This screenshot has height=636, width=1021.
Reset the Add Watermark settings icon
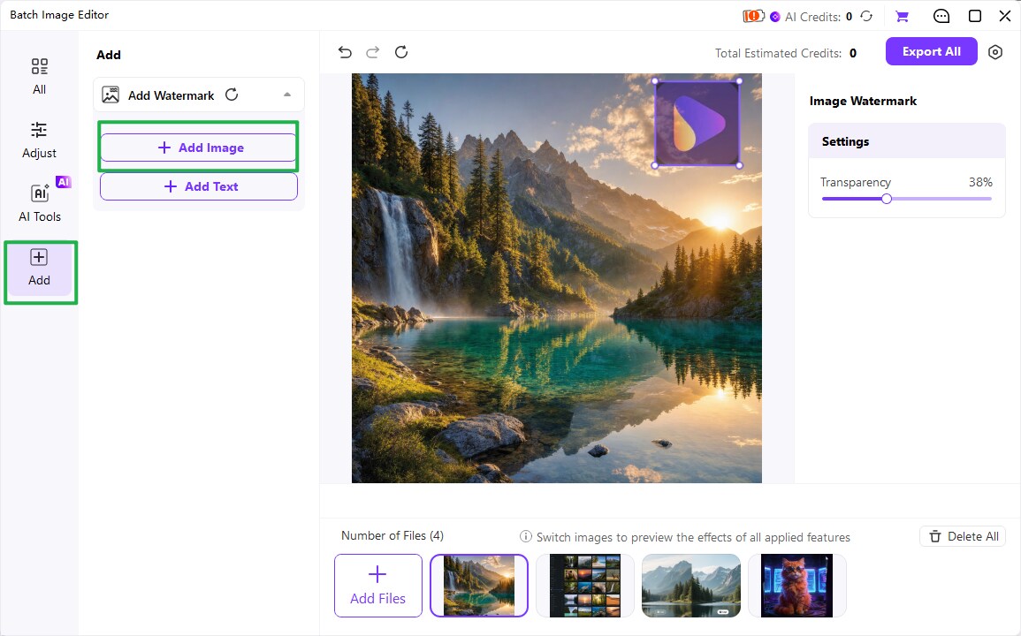(x=232, y=95)
